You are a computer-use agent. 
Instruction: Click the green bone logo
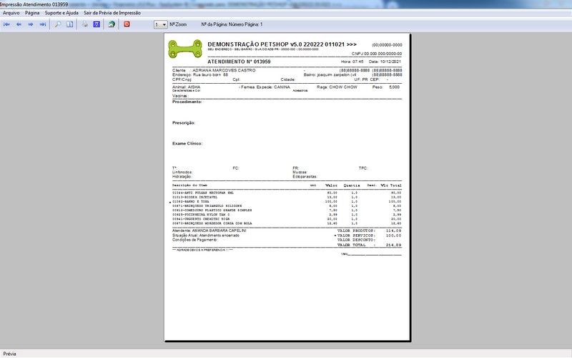[185, 49]
